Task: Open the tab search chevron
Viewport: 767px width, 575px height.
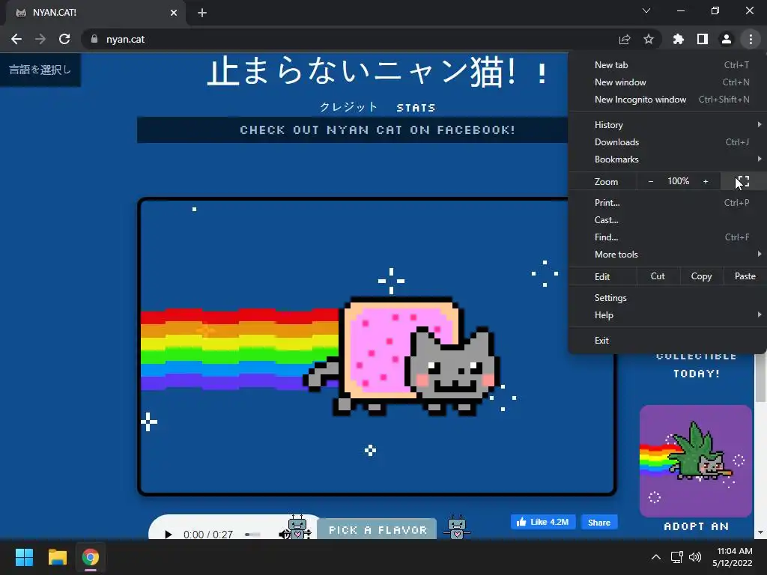Action: (x=646, y=10)
